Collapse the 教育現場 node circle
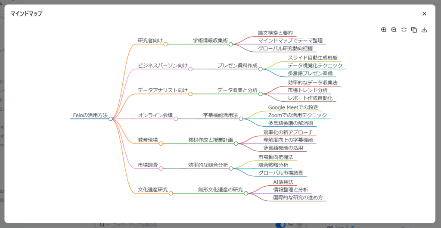Viewport: 441px width, 228px height. tap(161, 144)
